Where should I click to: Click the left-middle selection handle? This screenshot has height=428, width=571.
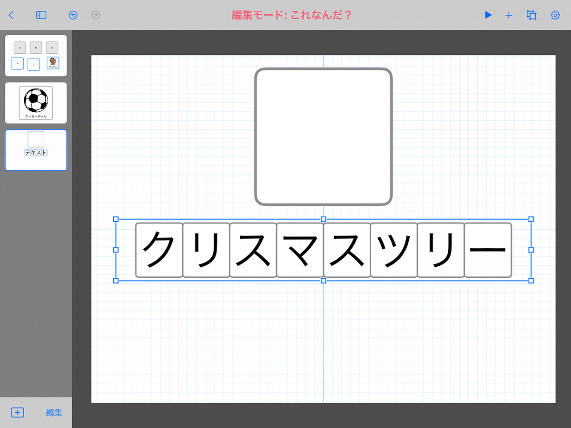pyautogui.click(x=116, y=250)
